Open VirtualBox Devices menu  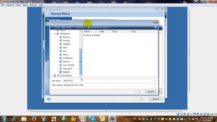click(x=33, y=5)
